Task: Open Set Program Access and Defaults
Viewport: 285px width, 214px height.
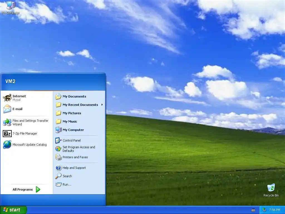Action: (79, 149)
